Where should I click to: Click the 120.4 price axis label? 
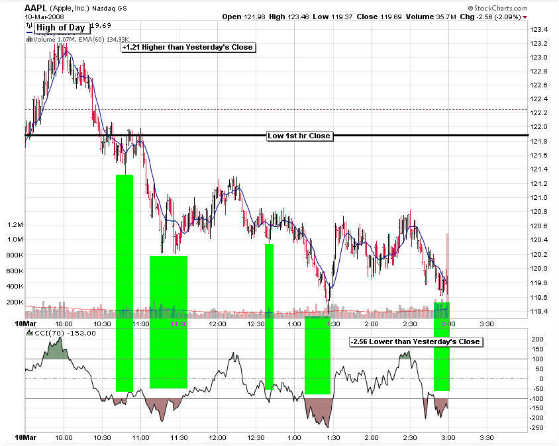(538, 240)
